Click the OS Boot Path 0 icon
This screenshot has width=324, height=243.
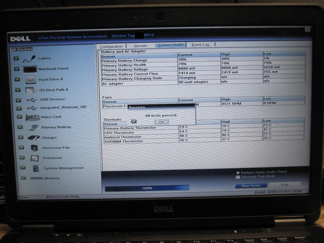(31, 90)
